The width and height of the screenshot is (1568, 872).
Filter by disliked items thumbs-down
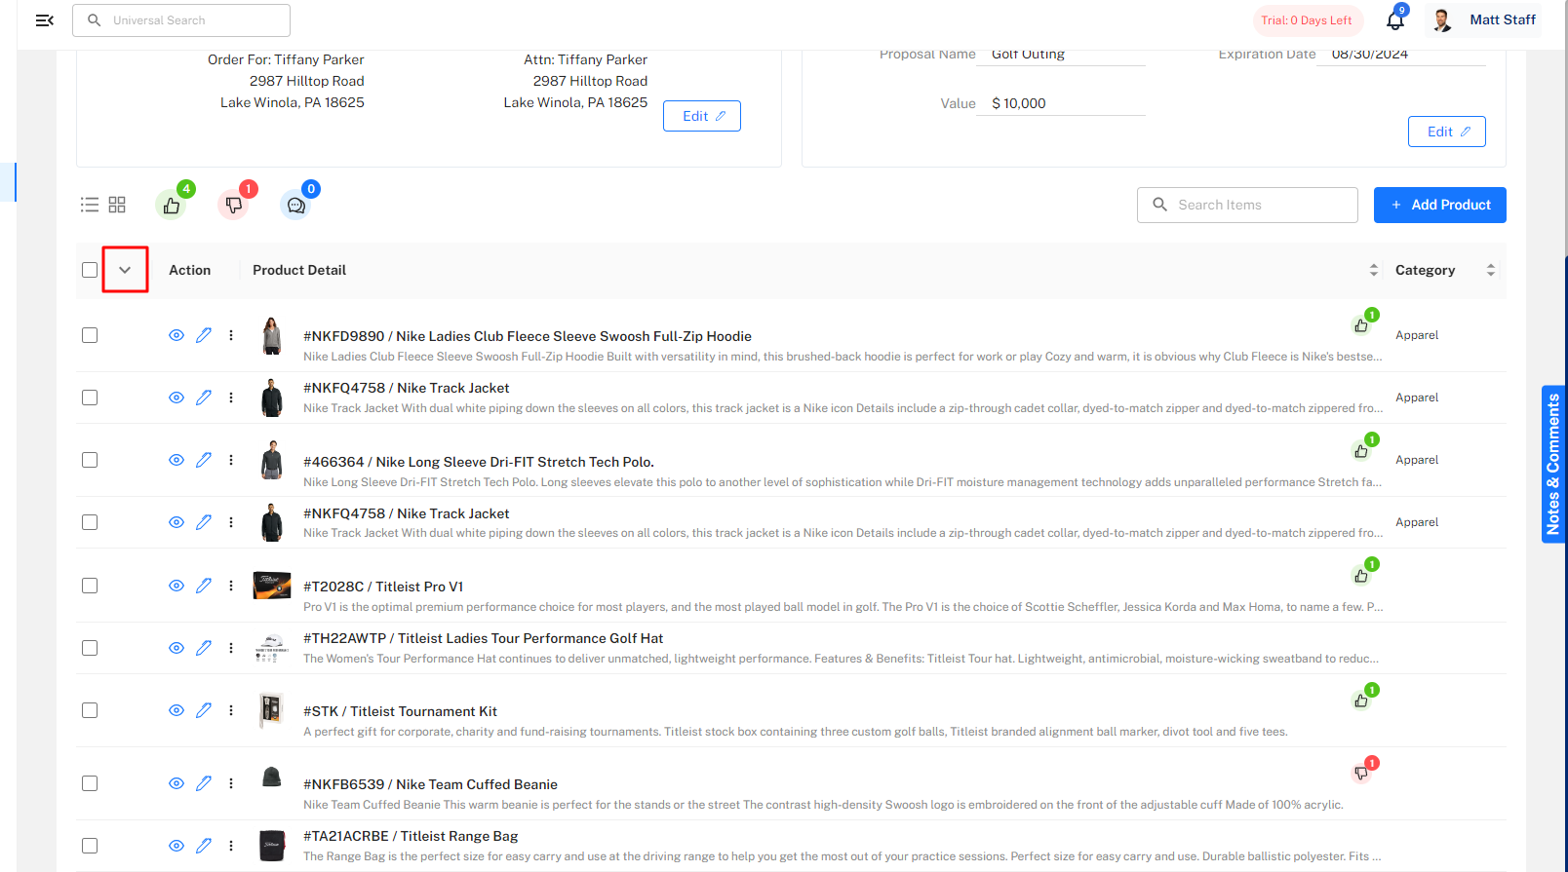coord(234,206)
